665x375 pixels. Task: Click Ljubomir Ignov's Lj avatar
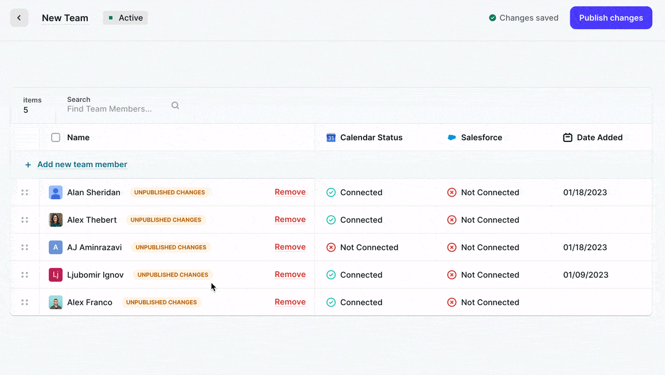click(56, 275)
